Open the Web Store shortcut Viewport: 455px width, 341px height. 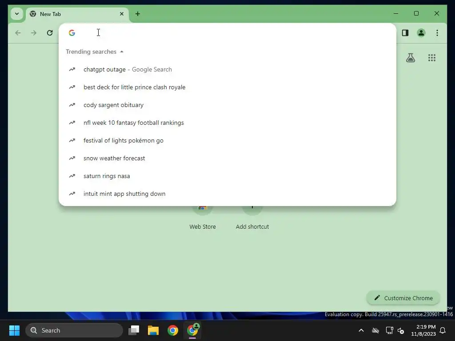pyautogui.click(x=203, y=218)
